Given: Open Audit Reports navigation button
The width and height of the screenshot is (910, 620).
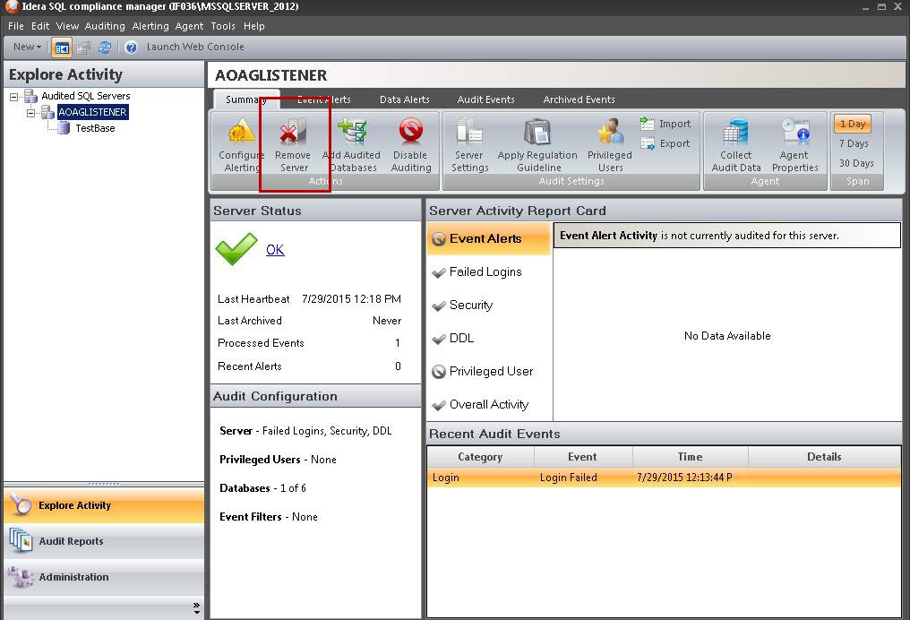Looking at the screenshot, I should [x=104, y=540].
